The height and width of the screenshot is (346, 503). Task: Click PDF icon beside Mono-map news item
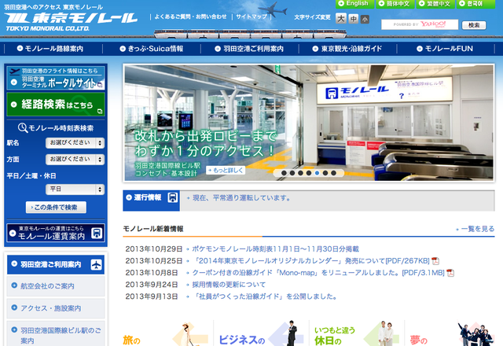(x=450, y=273)
